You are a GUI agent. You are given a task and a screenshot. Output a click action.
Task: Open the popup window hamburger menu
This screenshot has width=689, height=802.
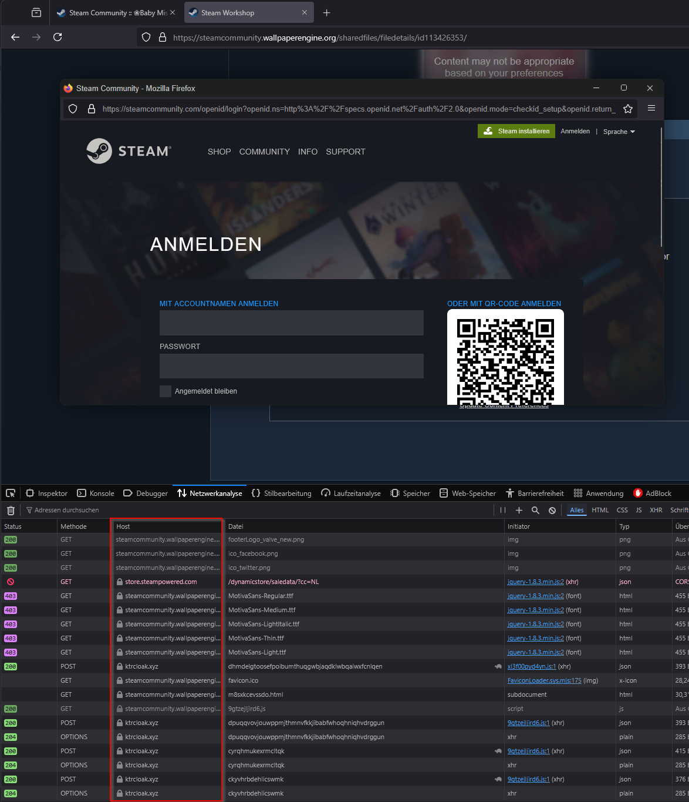pos(651,108)
